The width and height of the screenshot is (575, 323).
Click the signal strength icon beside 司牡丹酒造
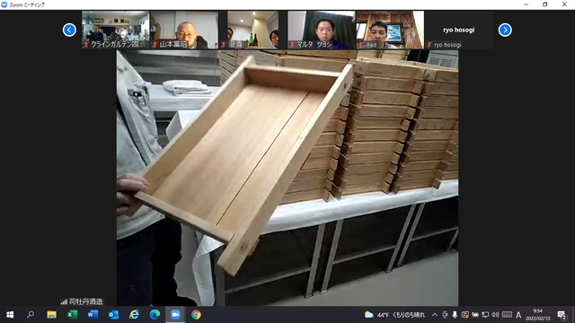tap(64, 301)
